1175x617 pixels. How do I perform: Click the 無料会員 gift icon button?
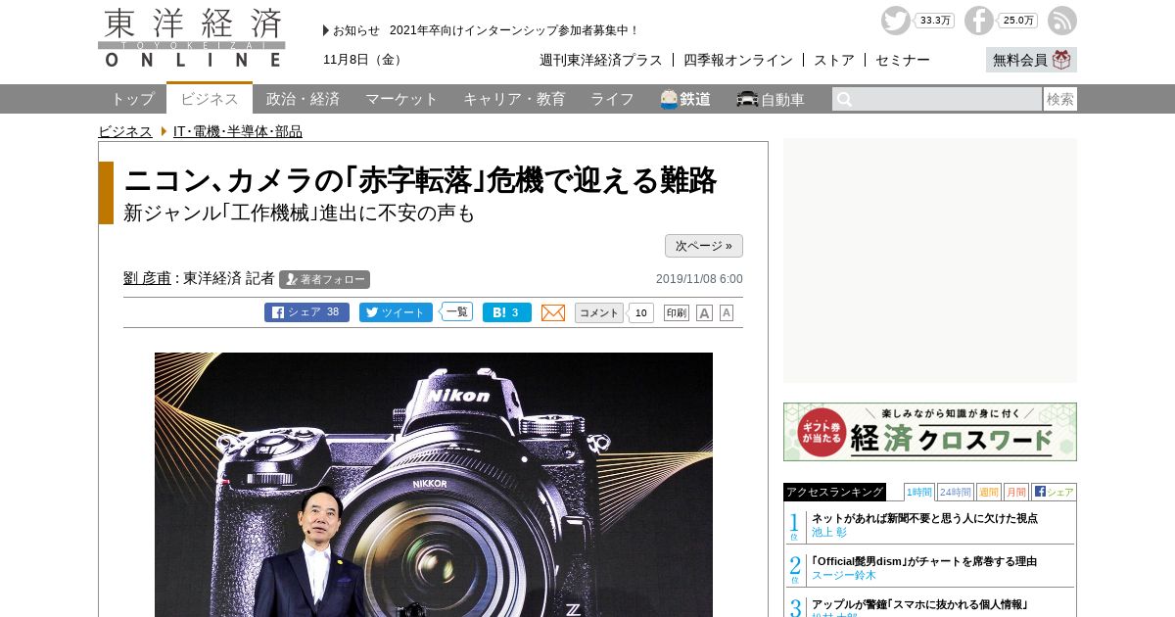pos(1031,60)
